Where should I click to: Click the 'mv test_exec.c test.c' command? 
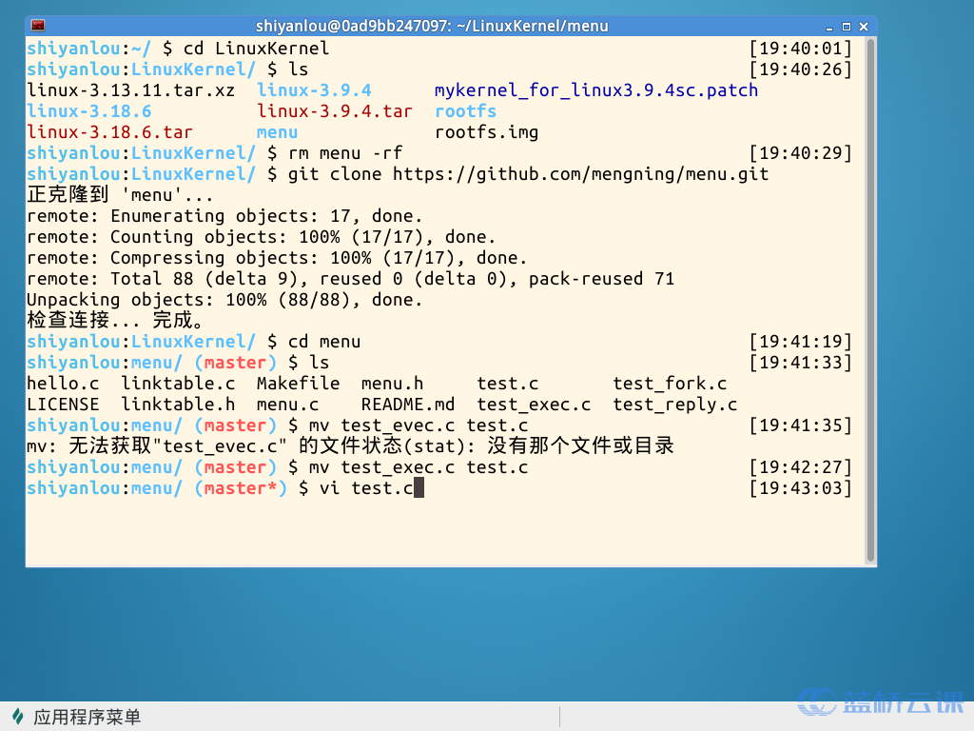click(419, 467)
